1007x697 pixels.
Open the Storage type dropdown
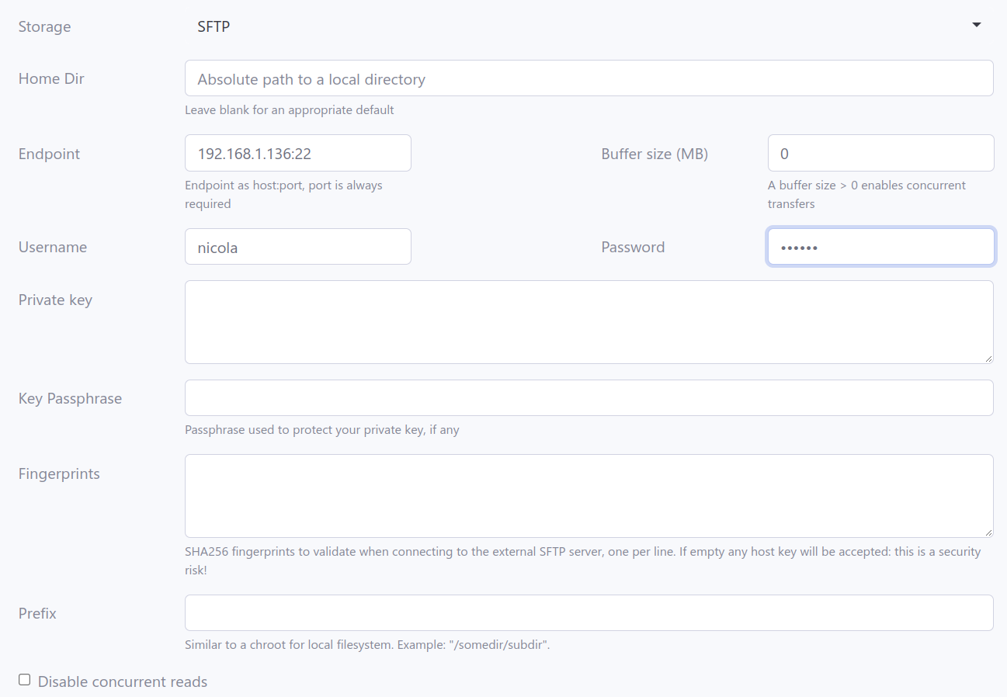(x=589, y=26)
